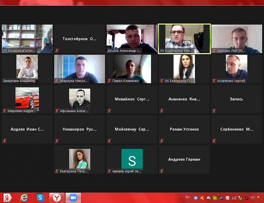Image resolution: width=264 pixels, height=203 pixels.
Task: Click the muted mic icon on Андреев Герман tile
Action: [x=162, y=171]
